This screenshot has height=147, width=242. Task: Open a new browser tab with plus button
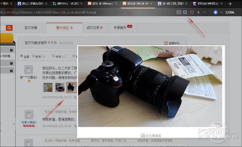click(230, 4)
